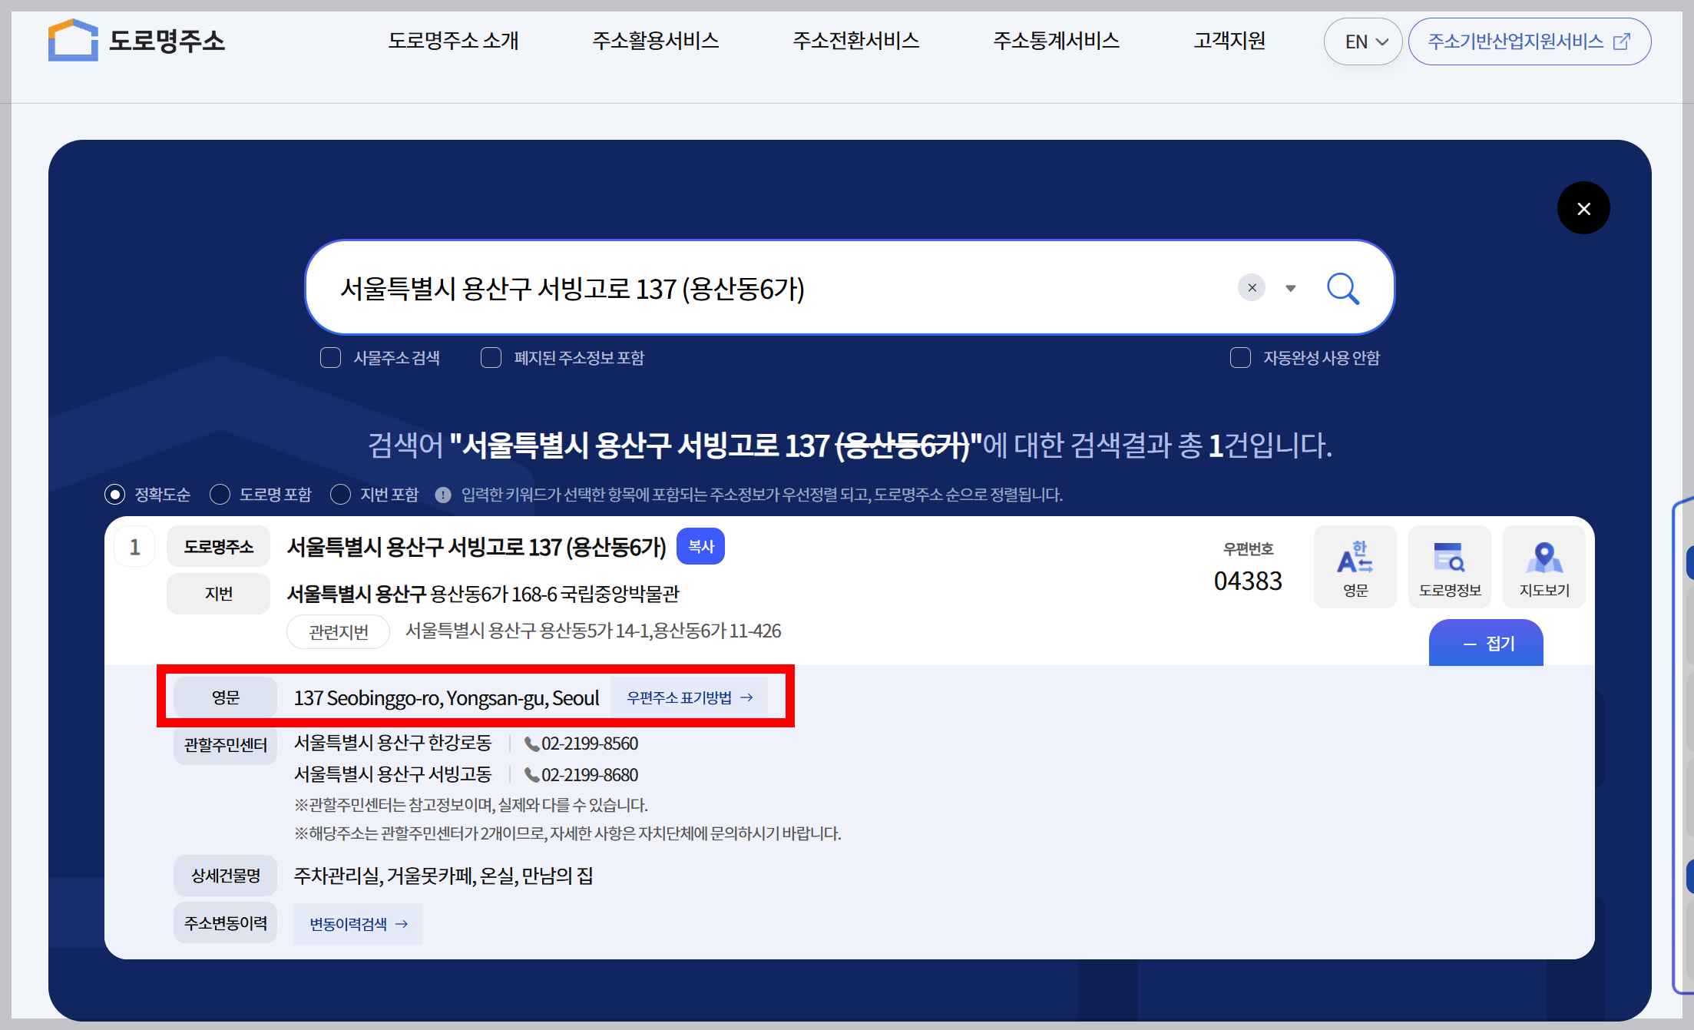Click the 도로명주소 house logo
This screenshot has width=1694, height=1030.
(x=73, y=40)
